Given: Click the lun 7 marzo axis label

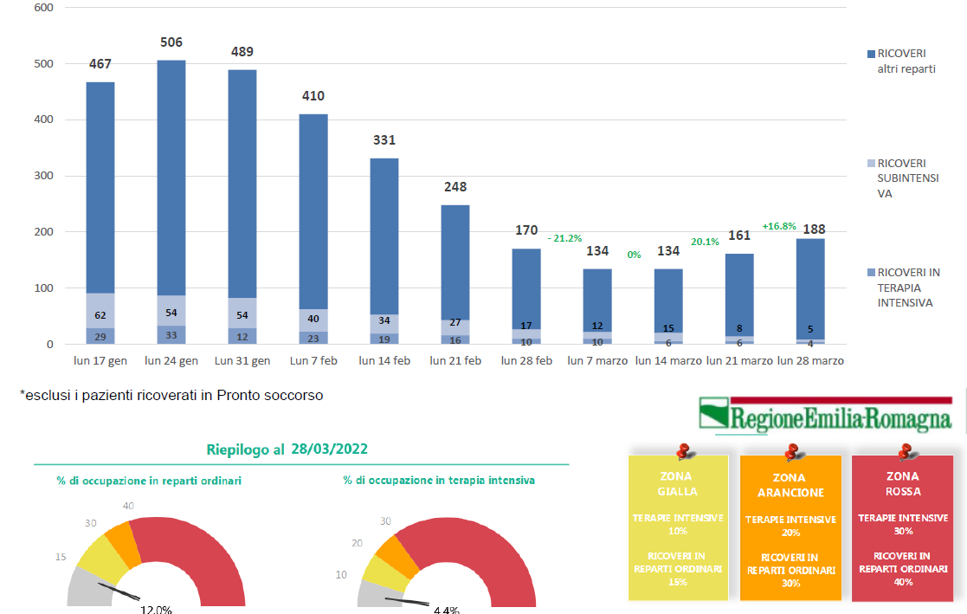Looking at the screenshot, I should pyautogui.click(x=598, y=360).
